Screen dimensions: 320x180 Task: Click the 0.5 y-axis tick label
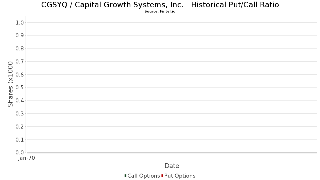[20, 88]
